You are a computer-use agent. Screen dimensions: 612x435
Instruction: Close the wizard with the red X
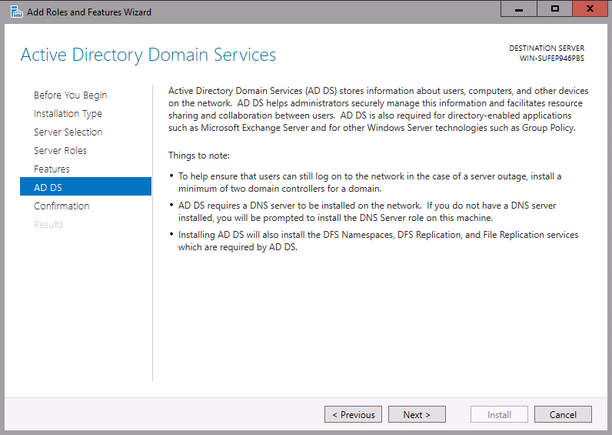pyautogui.click(x=590, y=8)
